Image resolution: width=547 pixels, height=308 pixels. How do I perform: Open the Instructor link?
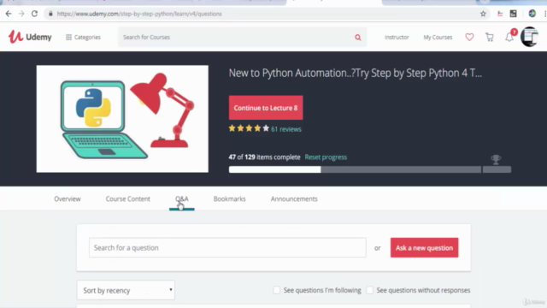(397, 37)
